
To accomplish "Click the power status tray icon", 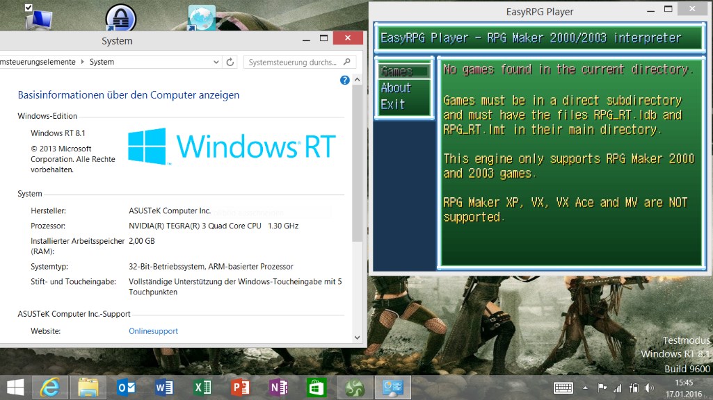I will pyautogui.click(x=634, y=387).
